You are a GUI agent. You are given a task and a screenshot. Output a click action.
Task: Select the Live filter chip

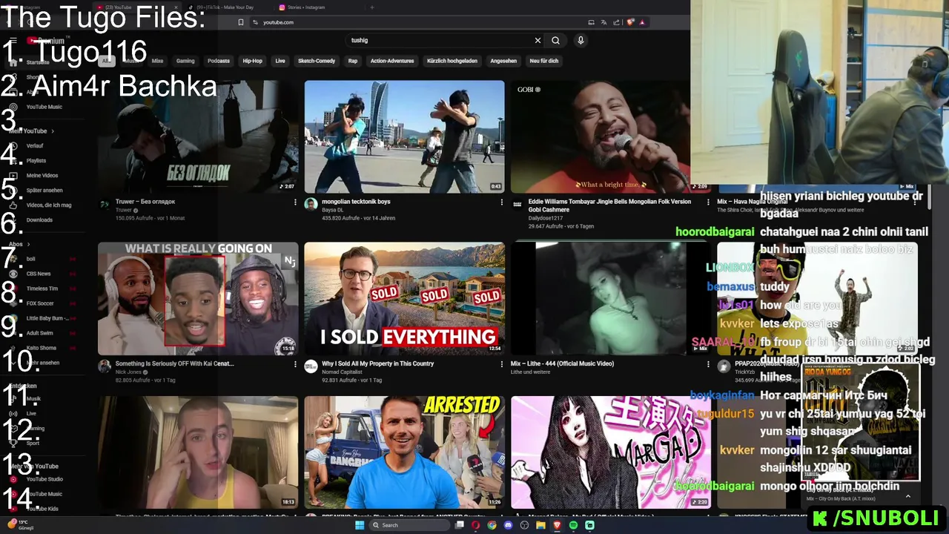[x=280, y=61]
